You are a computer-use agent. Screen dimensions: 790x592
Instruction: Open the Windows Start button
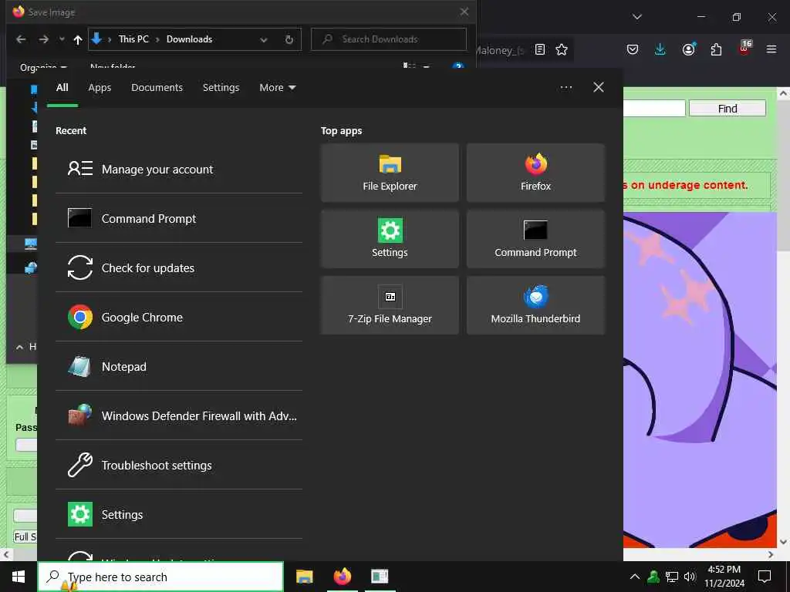tap(19, 577)
